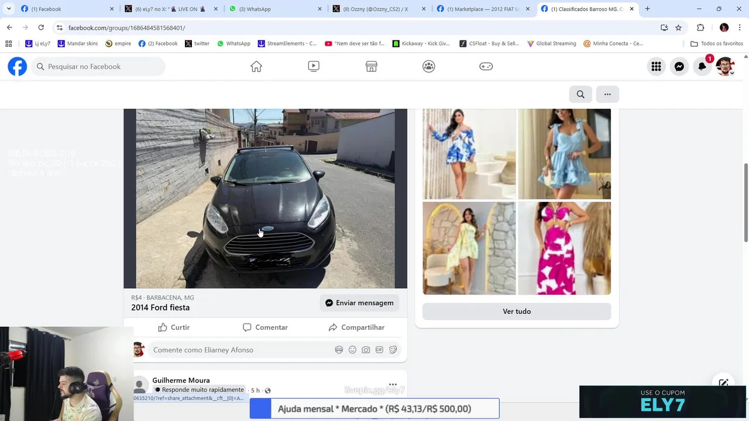Screen dimensions: 749x421
Task: Open a new browser tab
Action: (x=647, y=9)
